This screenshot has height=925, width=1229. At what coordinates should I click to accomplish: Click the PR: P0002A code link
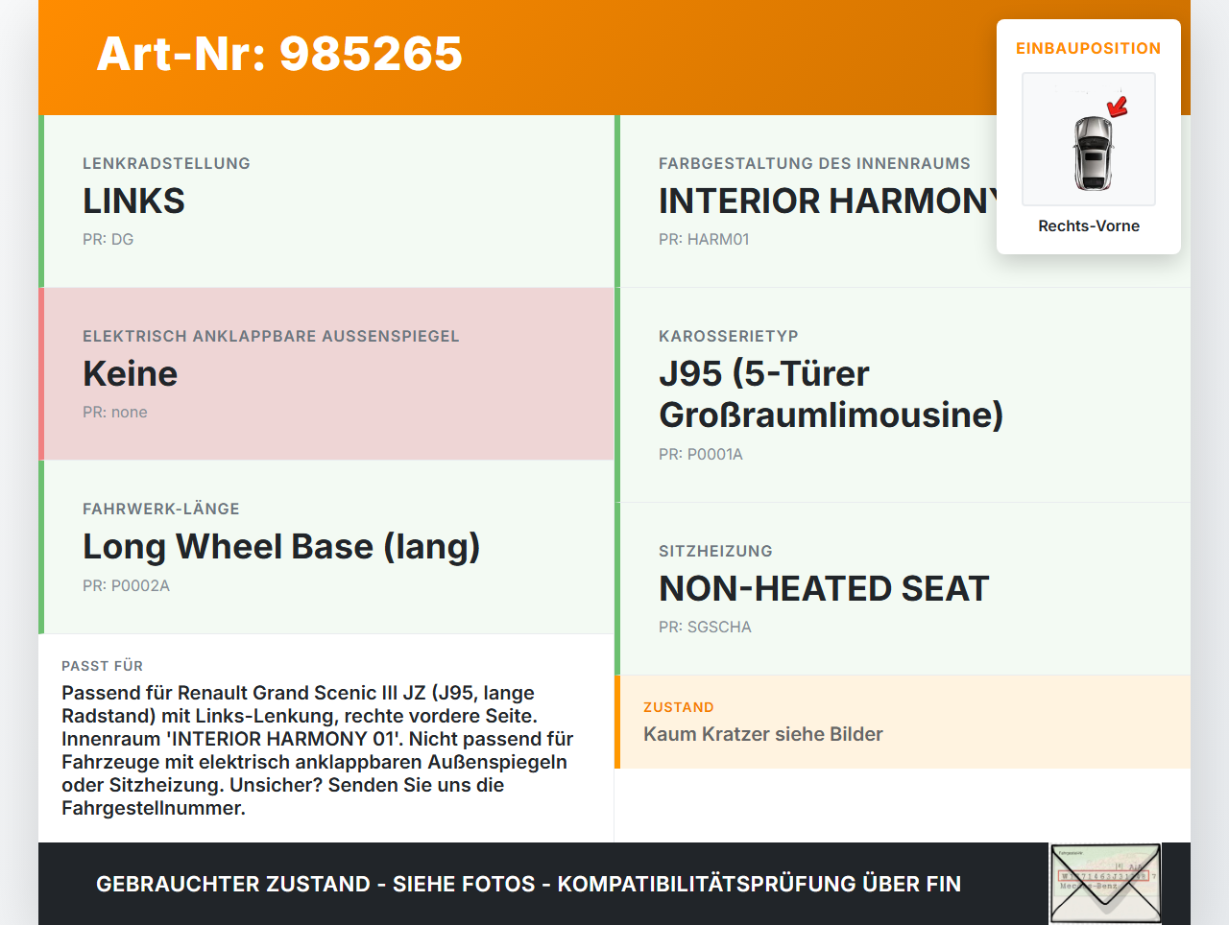[x=127, y=584]
